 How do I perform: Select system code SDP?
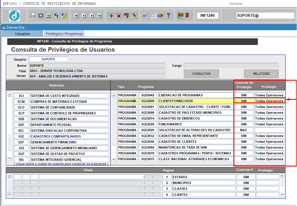pos(21,125)
